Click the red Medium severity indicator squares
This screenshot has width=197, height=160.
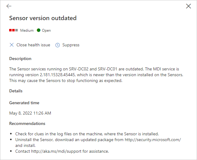click(x=13, y=30)
